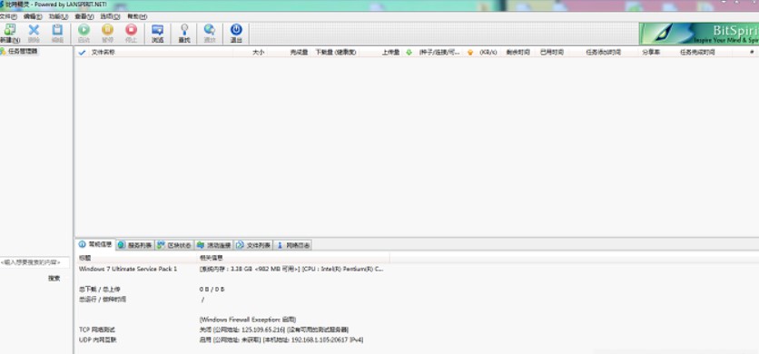Click the blue checkmark column header

point(83,53)
